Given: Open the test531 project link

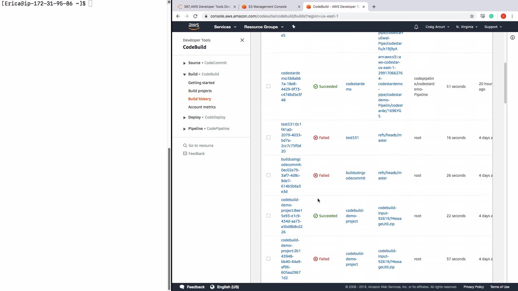Looking at the screenshot, I should pos(352,138).
